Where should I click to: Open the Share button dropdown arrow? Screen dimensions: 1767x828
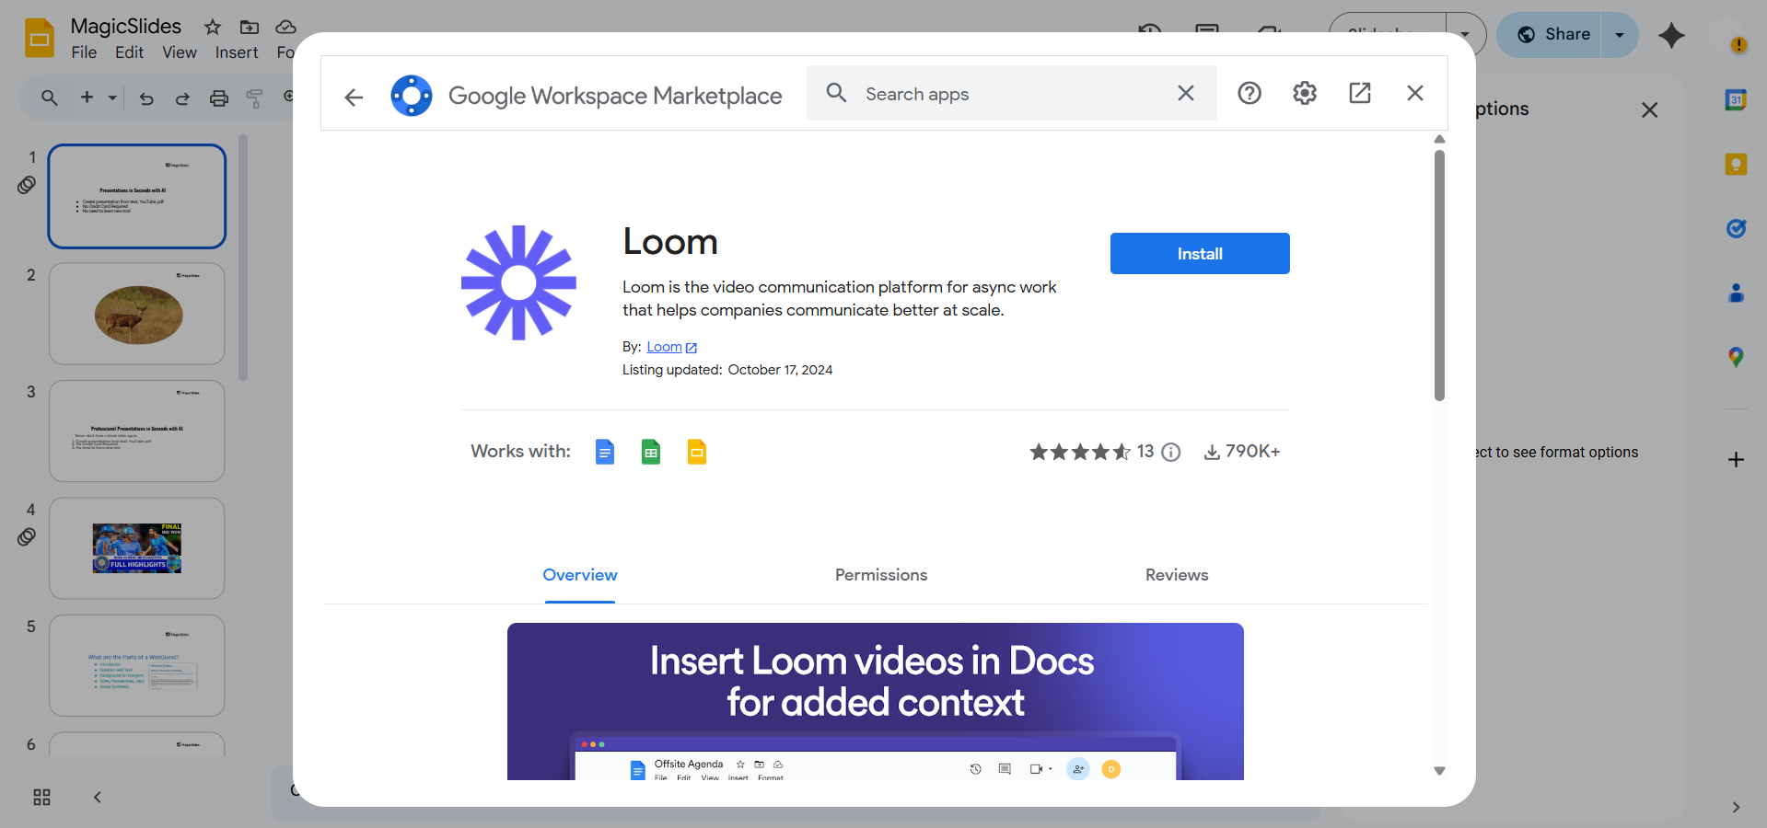click(1619, 35)
